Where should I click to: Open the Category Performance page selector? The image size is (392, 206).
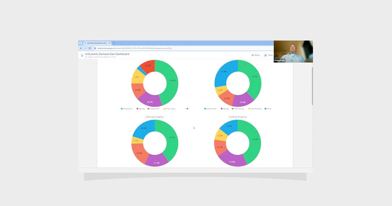click(100, 57)
